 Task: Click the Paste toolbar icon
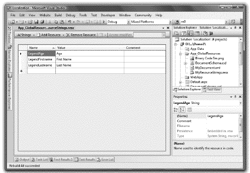coord(62,22)
